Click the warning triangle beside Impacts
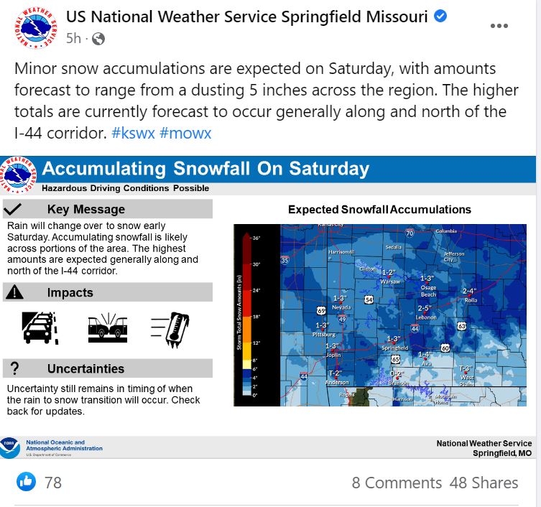 click(x=14, y=292)
